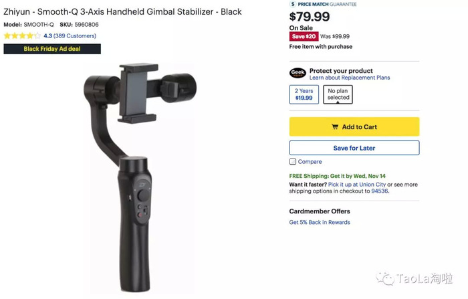Add the gimbal to cart
Image resolution: width=468 pixels, height=299 pixels.
pos(354,126)
